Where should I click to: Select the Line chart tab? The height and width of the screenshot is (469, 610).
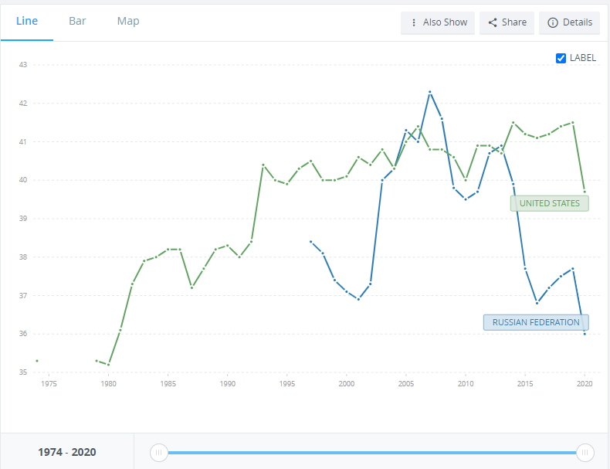click(x=27, y=21)
